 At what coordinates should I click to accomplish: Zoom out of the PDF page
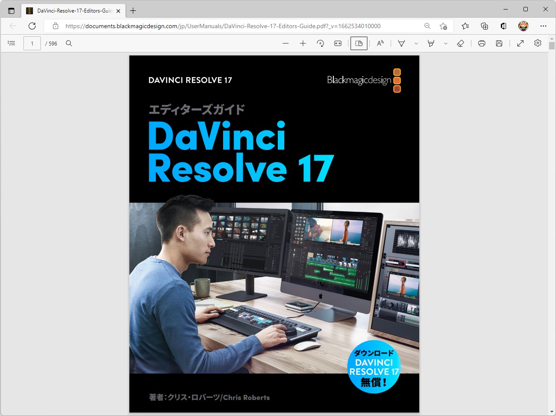pyautogui.click(x=286, y=43)
